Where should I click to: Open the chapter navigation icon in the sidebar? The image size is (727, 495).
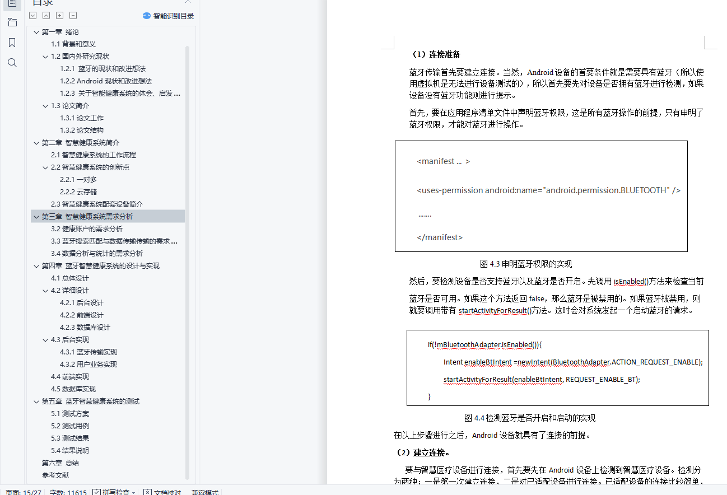click(12, 22)
